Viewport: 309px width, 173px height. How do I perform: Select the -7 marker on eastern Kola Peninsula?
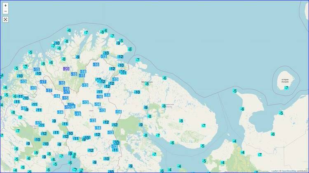coord(204,125)
